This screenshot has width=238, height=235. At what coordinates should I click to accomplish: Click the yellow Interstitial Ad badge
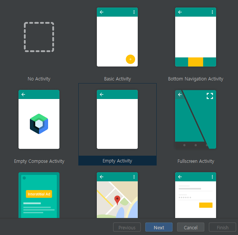click(x=39, y=194)
